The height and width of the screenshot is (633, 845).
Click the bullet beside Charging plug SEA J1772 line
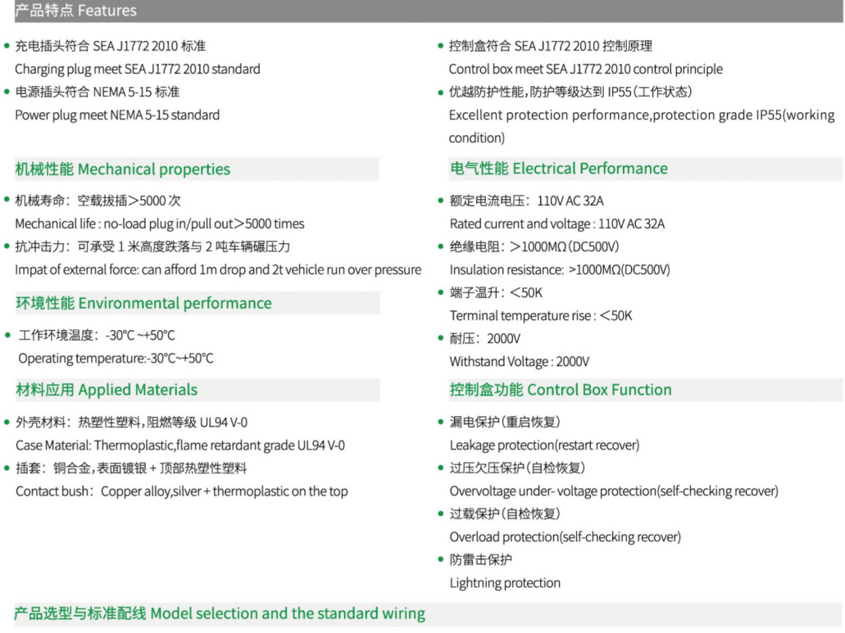(7, 46)
